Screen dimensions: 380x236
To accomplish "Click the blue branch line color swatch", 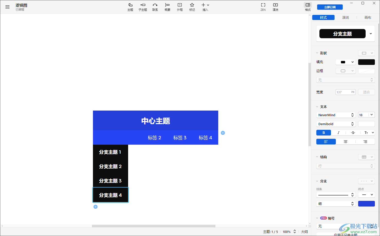I will point(366,204).
